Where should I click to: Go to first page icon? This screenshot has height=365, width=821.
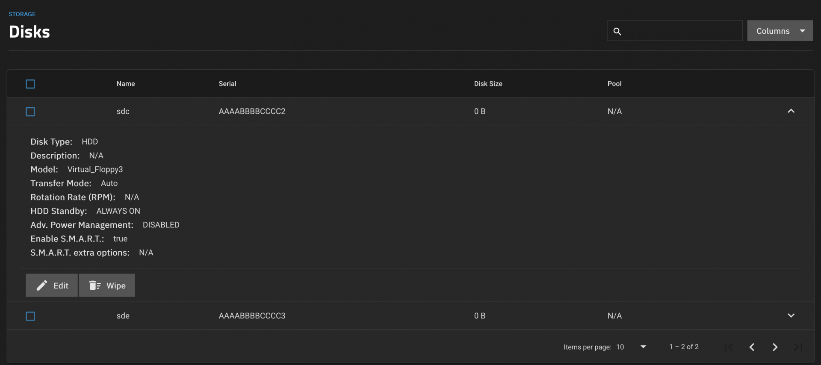tap(729, 347)
